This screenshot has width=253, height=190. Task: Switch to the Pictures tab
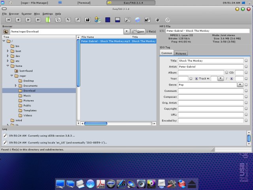181,53
